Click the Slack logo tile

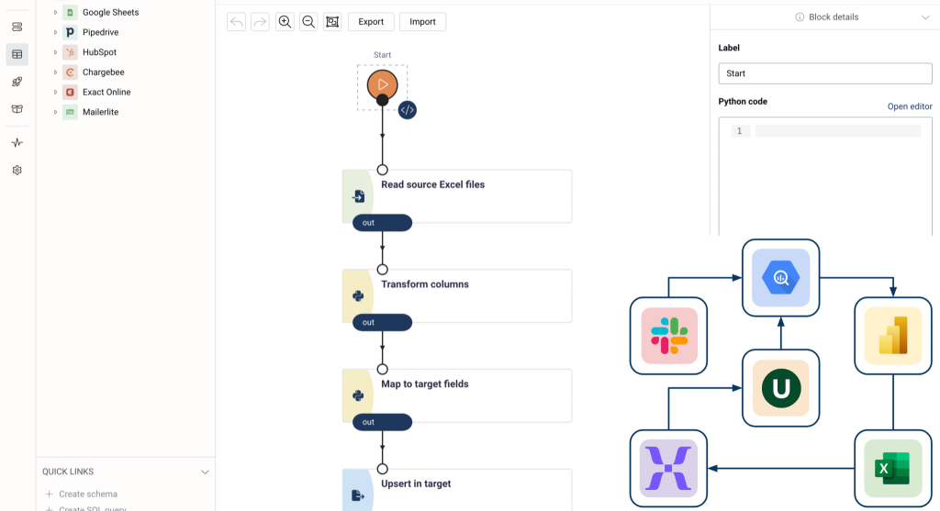pos(669,336)
